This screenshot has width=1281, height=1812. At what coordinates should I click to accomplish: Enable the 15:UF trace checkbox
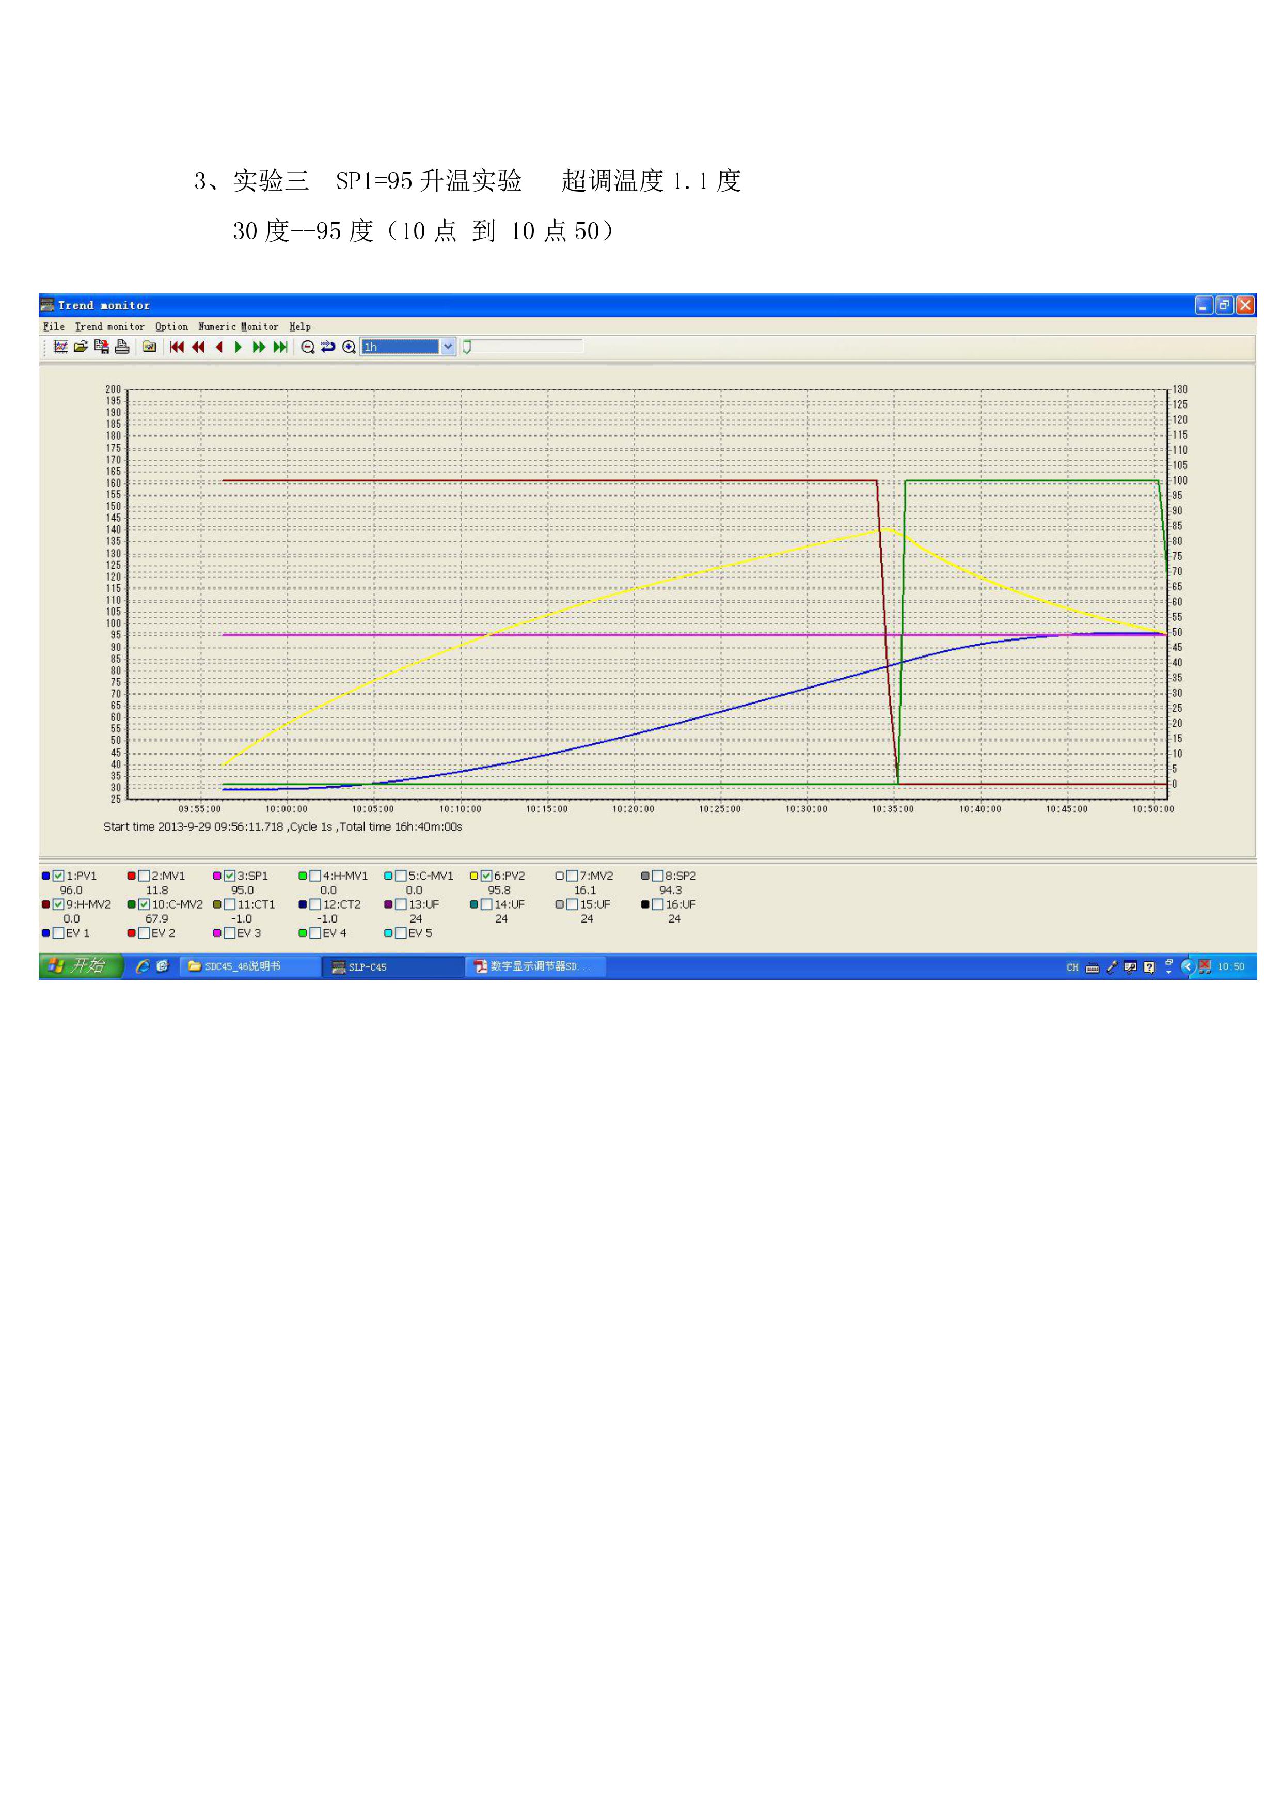pos(572,904)
